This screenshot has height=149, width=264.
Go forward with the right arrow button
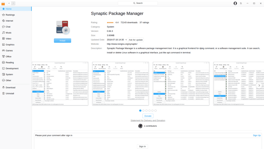(x=13, y=3)
